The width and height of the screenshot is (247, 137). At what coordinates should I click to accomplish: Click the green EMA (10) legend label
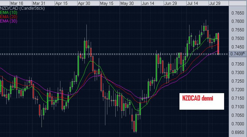(x=9, y=13)
